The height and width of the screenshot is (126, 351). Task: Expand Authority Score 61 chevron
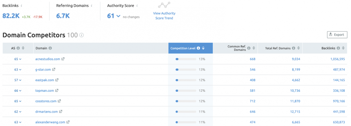(119, 16)
